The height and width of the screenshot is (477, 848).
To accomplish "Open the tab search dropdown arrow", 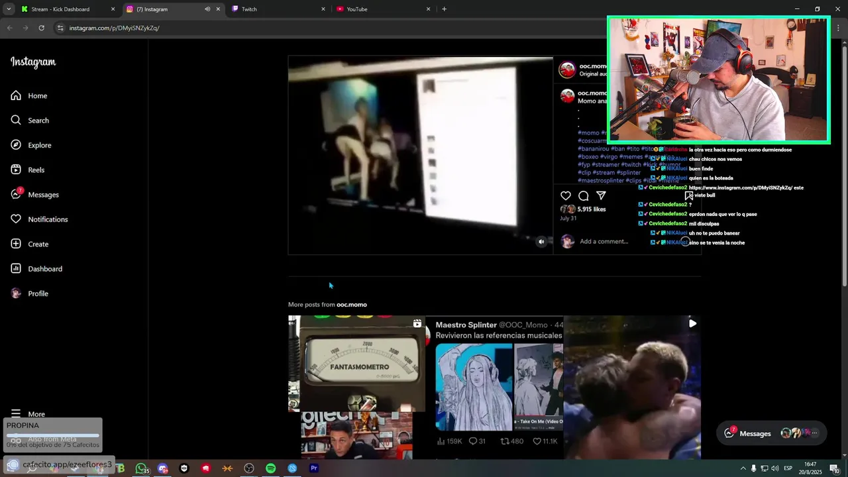I will tap(8, 9).
